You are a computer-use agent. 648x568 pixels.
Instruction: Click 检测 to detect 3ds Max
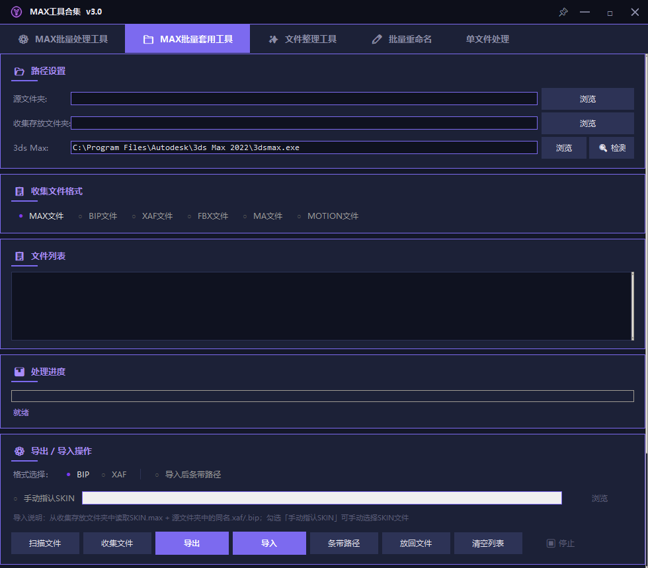click(x=612, y=147)
